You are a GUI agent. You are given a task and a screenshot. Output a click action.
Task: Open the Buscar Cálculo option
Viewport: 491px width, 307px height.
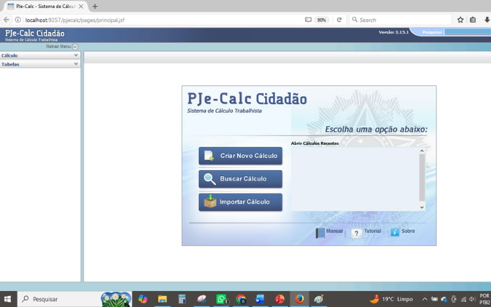click(x=240, y=179)
